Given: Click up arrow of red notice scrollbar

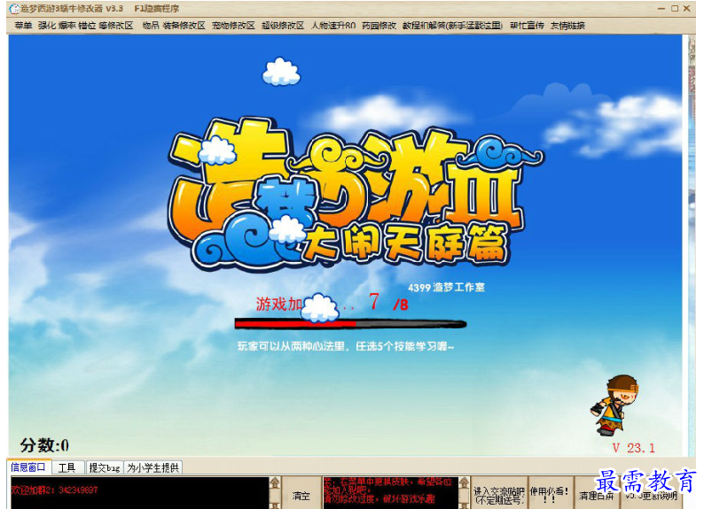Looking at the screenshot, I should pos(465,483).
